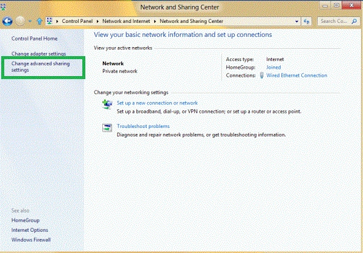363x253 pixels.
Task: Open Change adapter settings
Action: pos(39,54)
